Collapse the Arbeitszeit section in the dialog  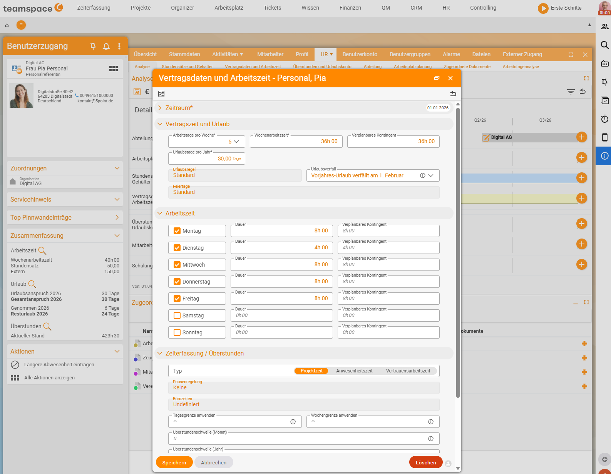tap(160, 214)
